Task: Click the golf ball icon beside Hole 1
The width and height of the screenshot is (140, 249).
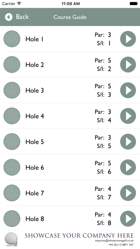Action: click(x=12, y=39)
